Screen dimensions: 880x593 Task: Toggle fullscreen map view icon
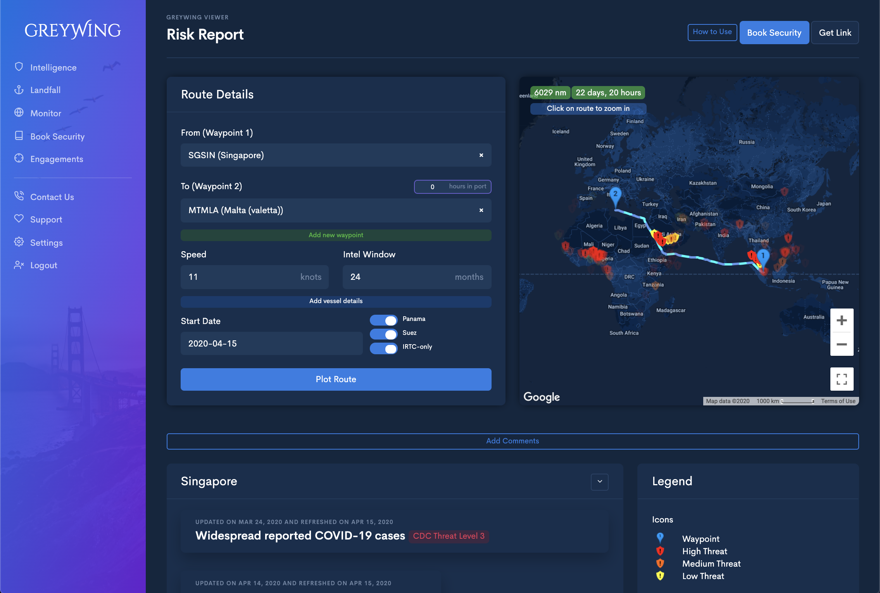(x=841, y=379)
